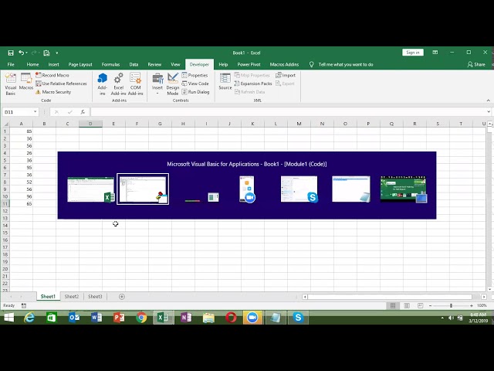
Task: Open Skype from taskbar
Action: 298,318
